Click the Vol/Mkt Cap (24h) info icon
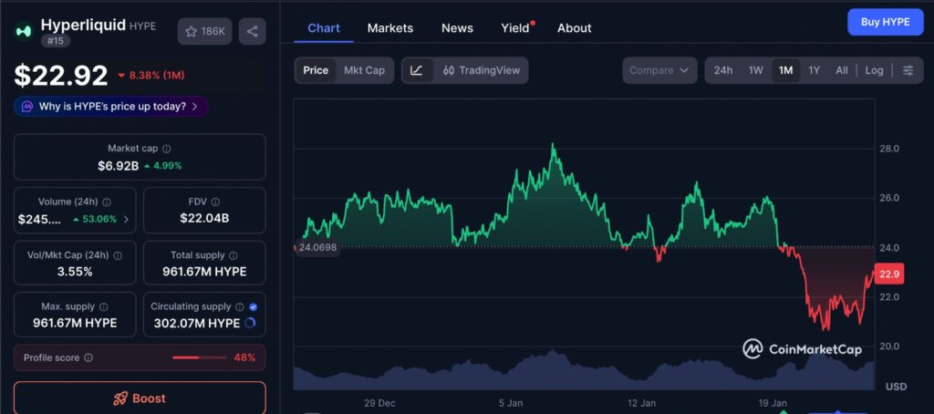Image resolution: width=934 pixels, height=414 pixels. coord(118,255)
